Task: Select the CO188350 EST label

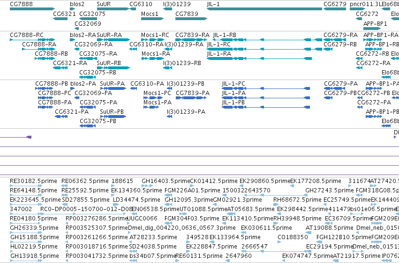Action: click(293, 237)
